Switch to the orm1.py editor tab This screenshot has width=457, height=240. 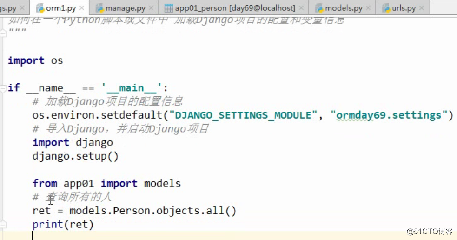60,8
